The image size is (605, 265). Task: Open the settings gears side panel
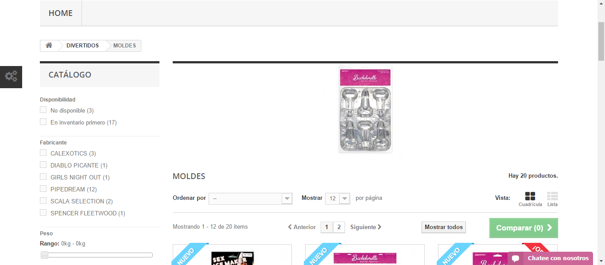pos(11,77)
